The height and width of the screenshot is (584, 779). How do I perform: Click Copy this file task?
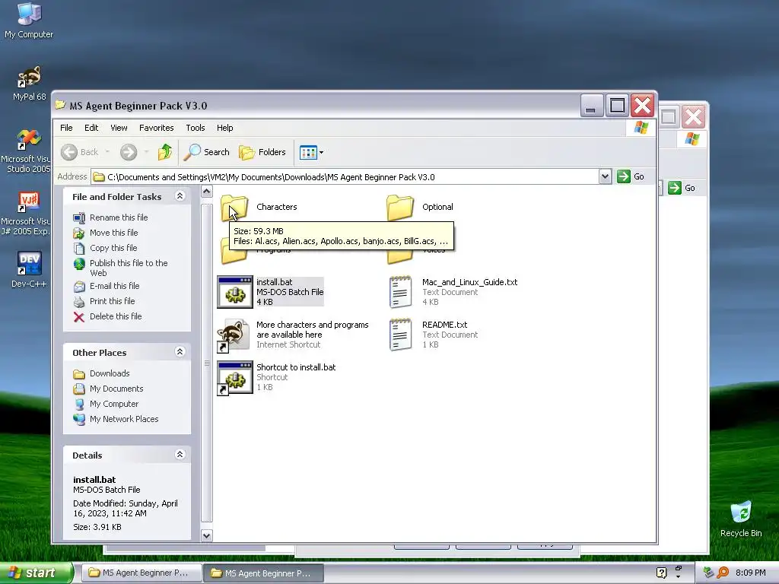tap(113, 248)
